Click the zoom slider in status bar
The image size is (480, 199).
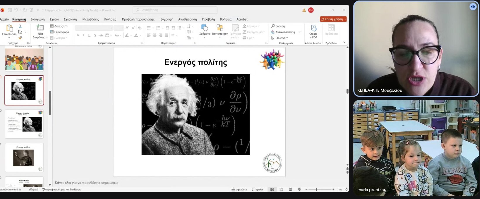tap(317, 190)
